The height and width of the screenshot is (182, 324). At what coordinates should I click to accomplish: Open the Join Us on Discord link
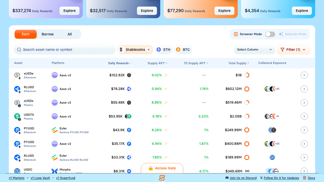[243, 178]
